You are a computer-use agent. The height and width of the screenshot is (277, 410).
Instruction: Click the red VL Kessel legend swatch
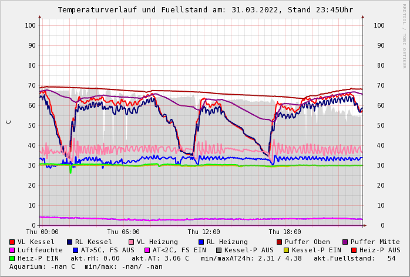click(x=12, y=242)
